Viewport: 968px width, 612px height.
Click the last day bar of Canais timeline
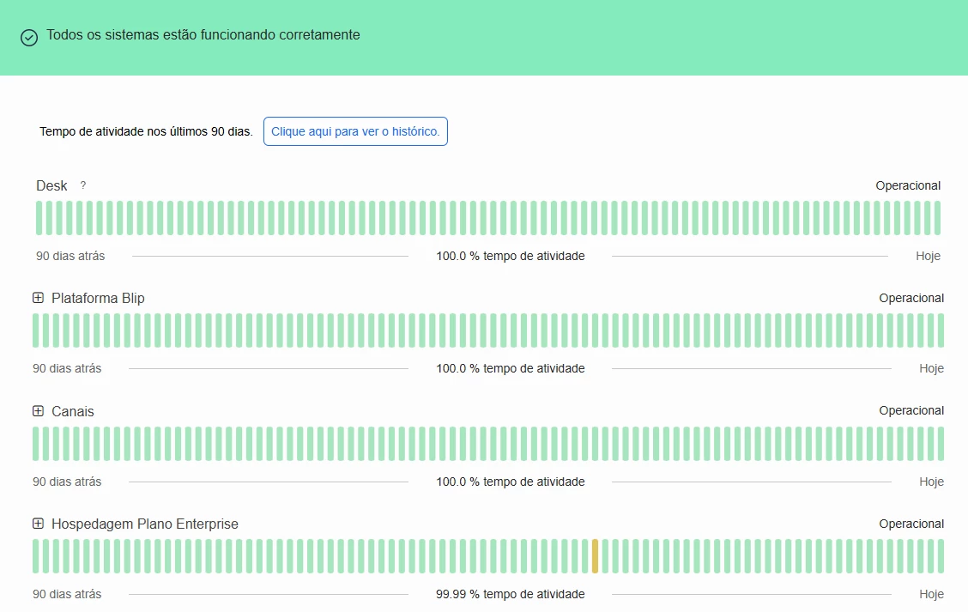coord(941,444)
